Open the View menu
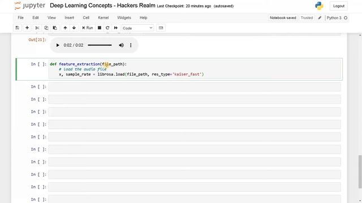362x203 pixels. click(51, 17)
